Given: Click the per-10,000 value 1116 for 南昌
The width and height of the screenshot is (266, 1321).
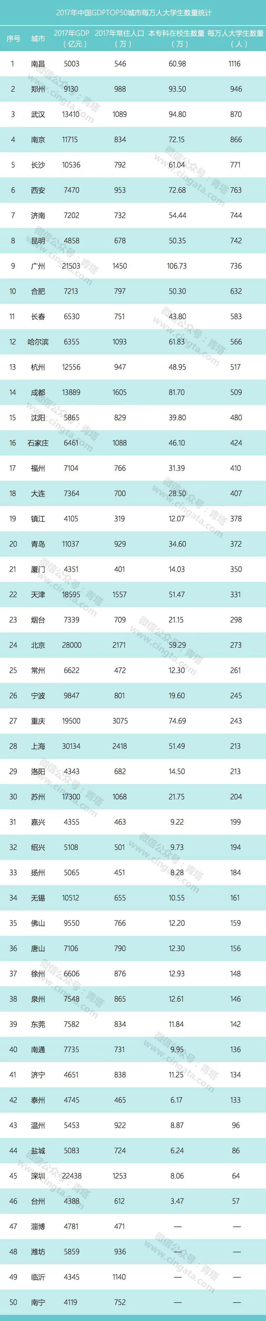Looking at the screenshot, I should pos(235,64).
